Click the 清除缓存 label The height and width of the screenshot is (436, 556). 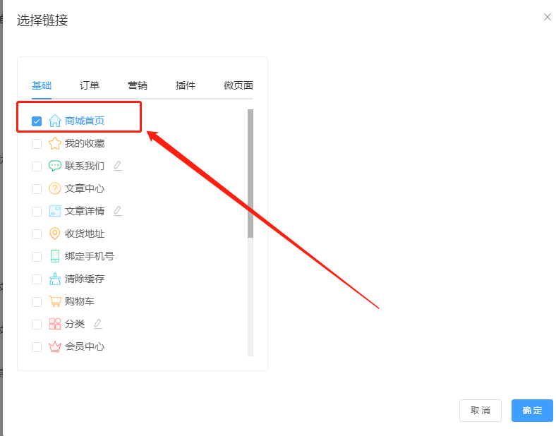[x=85, y=279]
